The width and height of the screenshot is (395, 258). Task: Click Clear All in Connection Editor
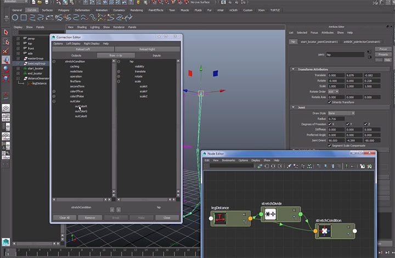(65, 218)
